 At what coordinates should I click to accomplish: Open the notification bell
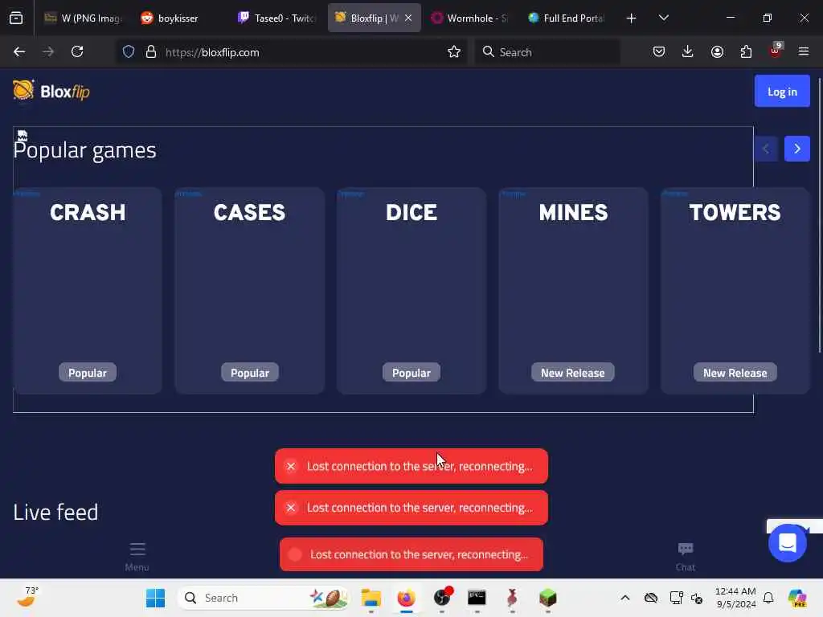[768, 598]
